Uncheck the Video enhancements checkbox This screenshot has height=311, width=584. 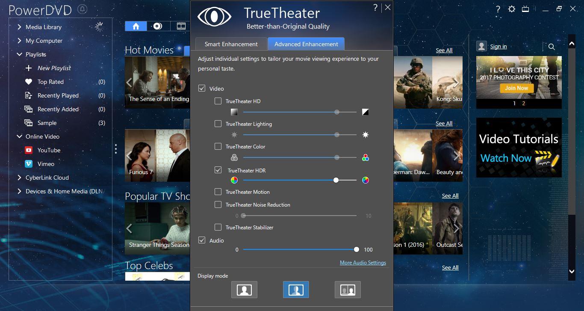point(202,89)
